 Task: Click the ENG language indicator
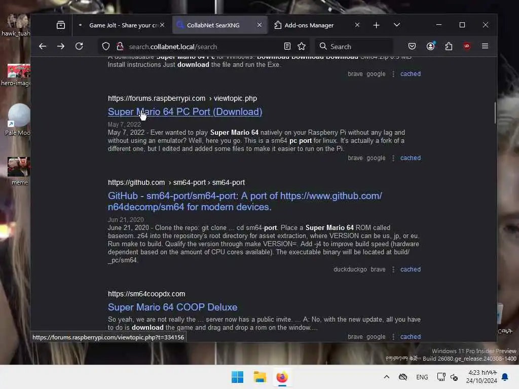pyautogui.click(x=422, y=377)
